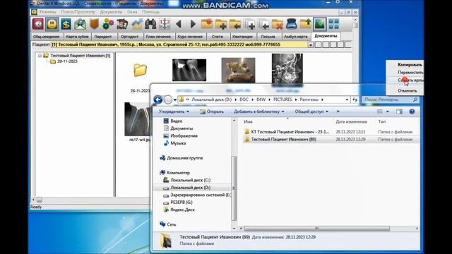Click the DOC breadcrumb in address bar
Viewport: 452px width, 254px height.
click(x=244, y=99)
